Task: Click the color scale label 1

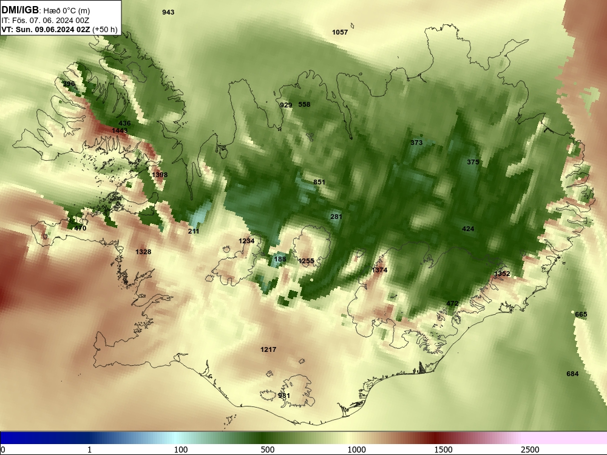Action: click(x=89, y=450)
